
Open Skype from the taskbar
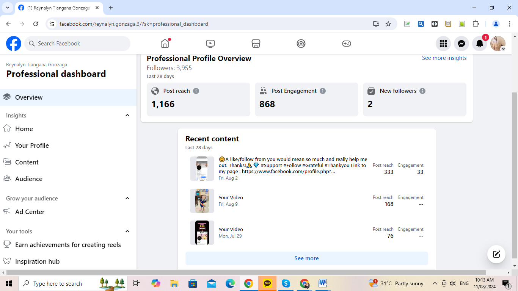tap(286, 283)
